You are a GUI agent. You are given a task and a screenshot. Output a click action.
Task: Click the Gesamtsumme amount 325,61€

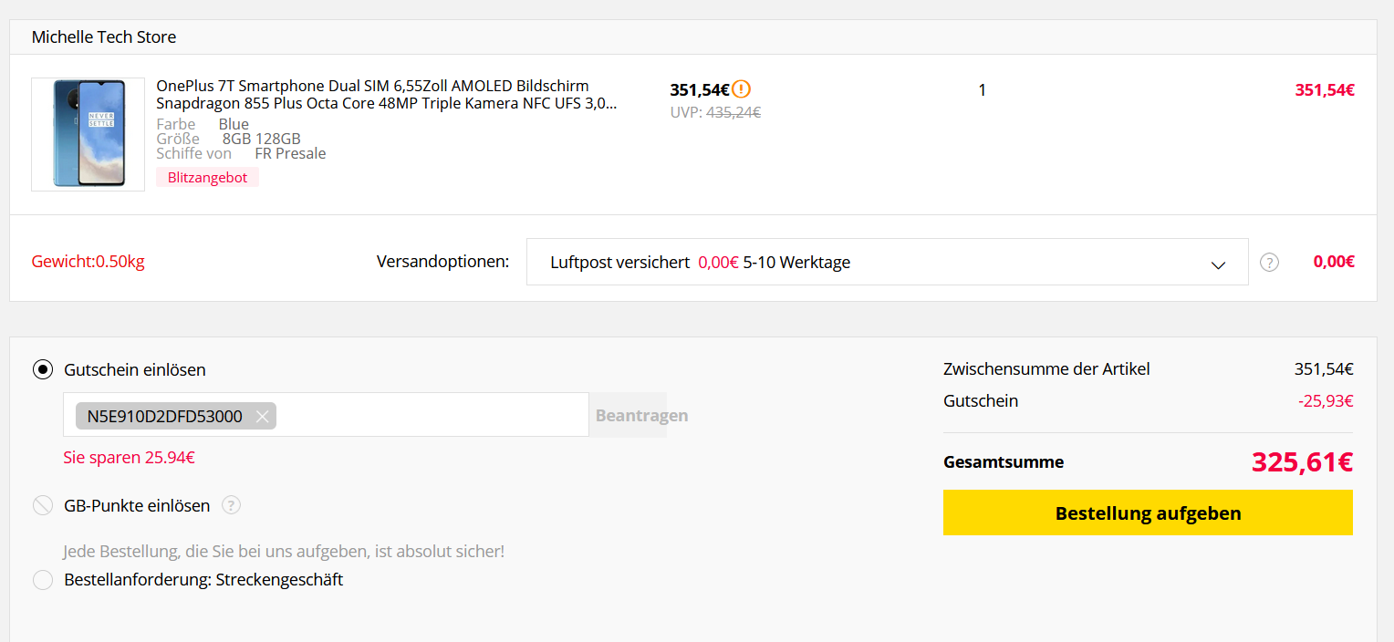1302,462
